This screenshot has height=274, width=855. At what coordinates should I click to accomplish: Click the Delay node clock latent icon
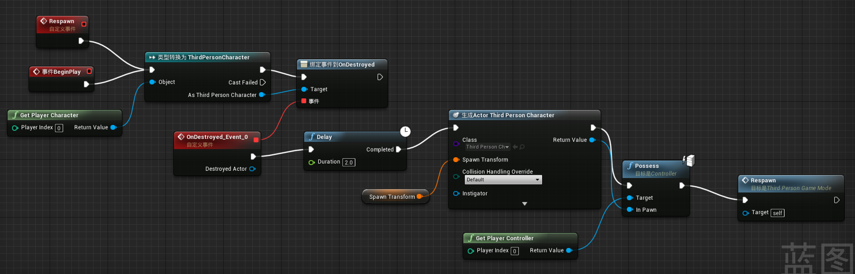[406, 131]
